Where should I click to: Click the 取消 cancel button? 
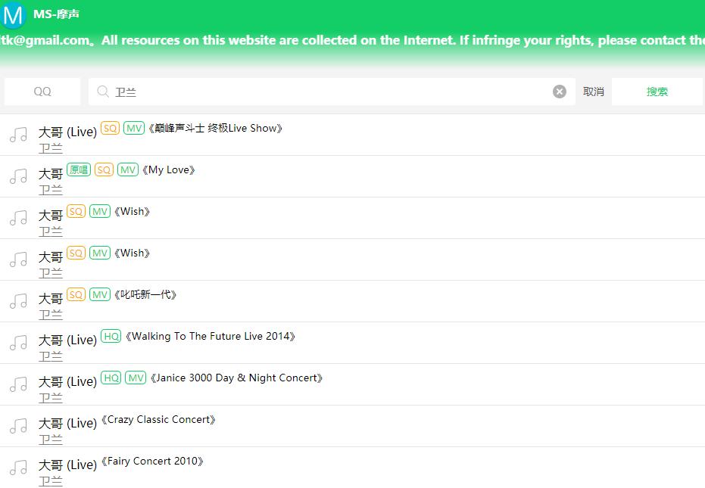coord(594,92)
